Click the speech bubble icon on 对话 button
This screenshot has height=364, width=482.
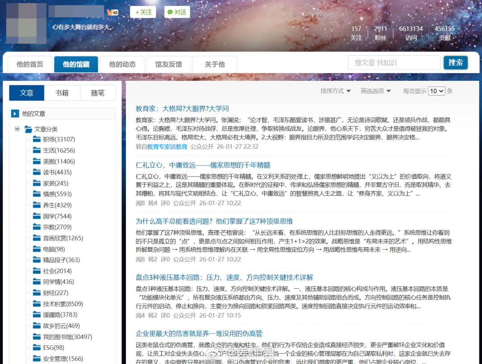tap(170, 12)
